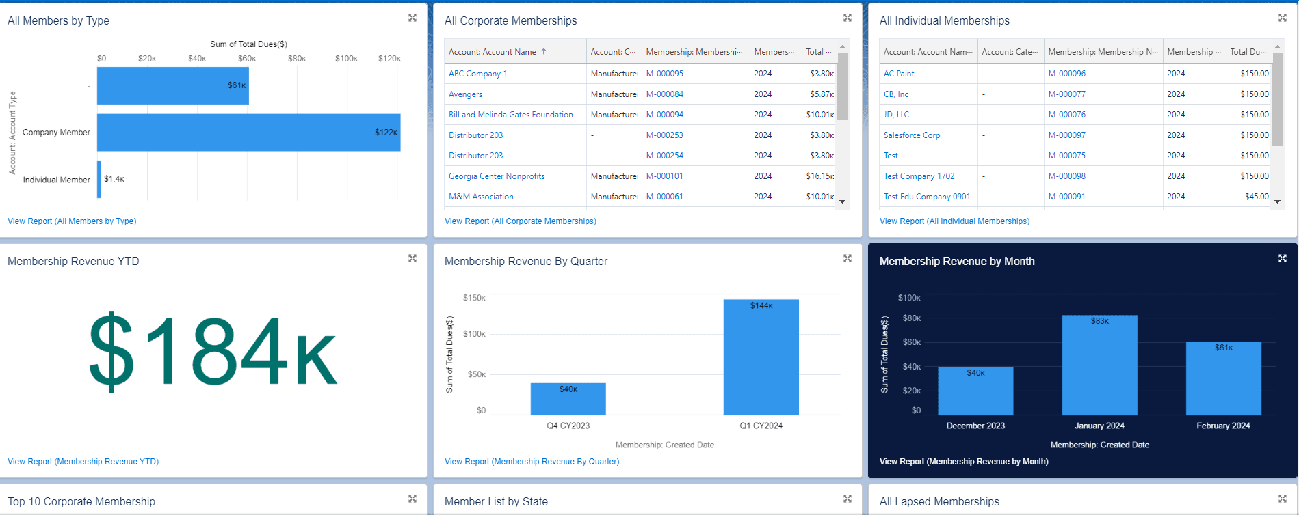Open the JD, LLC account
The width and height of the screenshot is (1299, 515).
896,115
